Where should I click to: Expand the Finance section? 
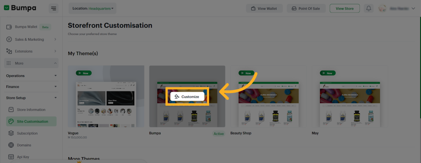[x=31, y=87]
